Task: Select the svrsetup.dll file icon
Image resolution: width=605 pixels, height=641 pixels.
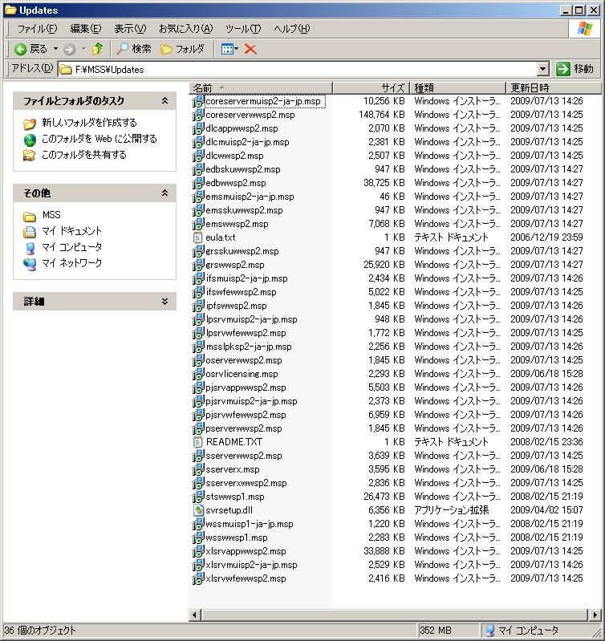Action: 198,510
